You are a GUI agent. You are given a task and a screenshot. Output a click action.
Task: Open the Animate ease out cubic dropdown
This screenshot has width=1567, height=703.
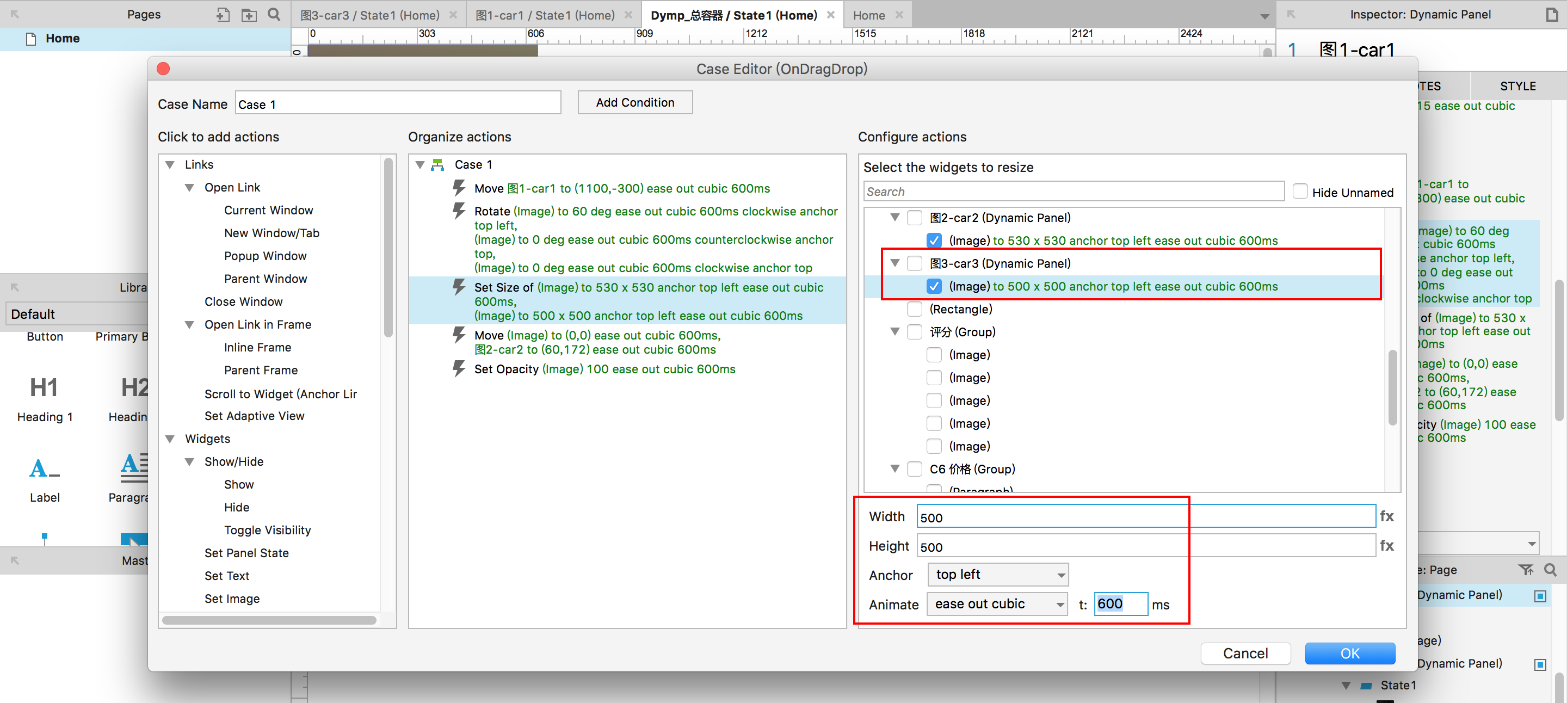coord(998,604)
